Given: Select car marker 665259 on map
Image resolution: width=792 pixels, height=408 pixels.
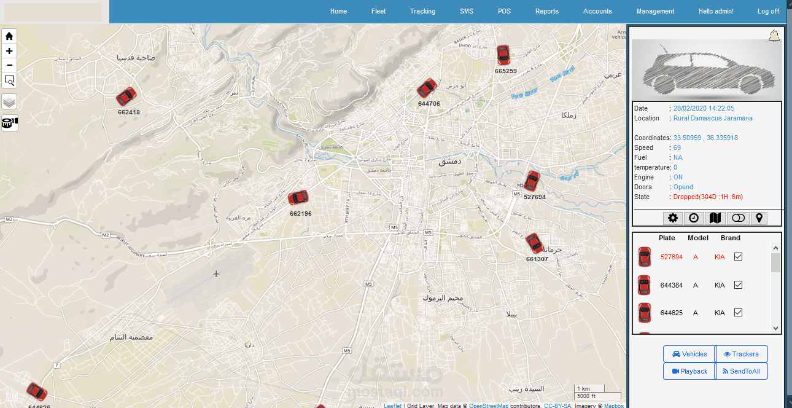Looking at the screenshot, I should click(503, 55).
